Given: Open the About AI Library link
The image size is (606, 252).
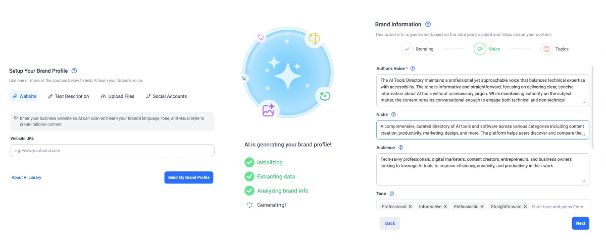Looking at the screenshot, I should click(26, 177).
